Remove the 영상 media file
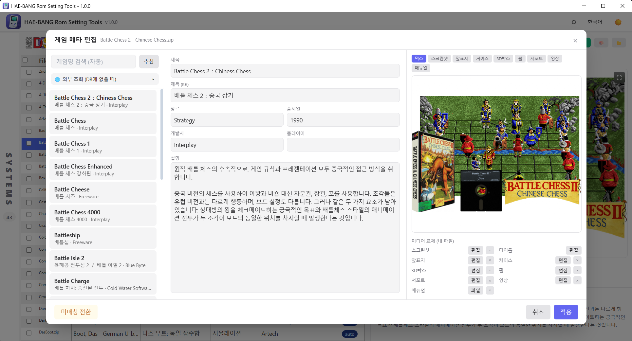This screenshot has height=341, width=632. click(577, 280)
